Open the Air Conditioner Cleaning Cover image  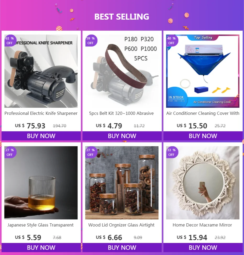tap(203, 71)
